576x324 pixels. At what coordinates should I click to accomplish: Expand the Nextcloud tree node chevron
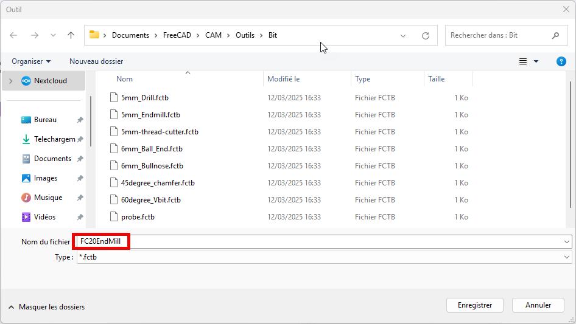point(10,81)
